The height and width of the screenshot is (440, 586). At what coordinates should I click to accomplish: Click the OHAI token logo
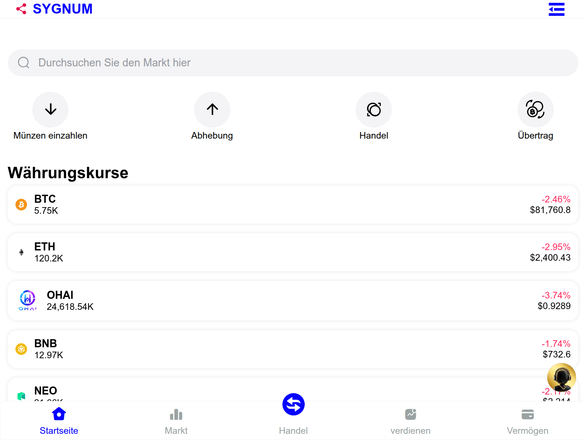pyautogui.click(x=27, y=300)
